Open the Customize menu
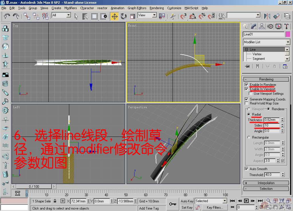Screen dimensions: 293x211 [174, 8]
